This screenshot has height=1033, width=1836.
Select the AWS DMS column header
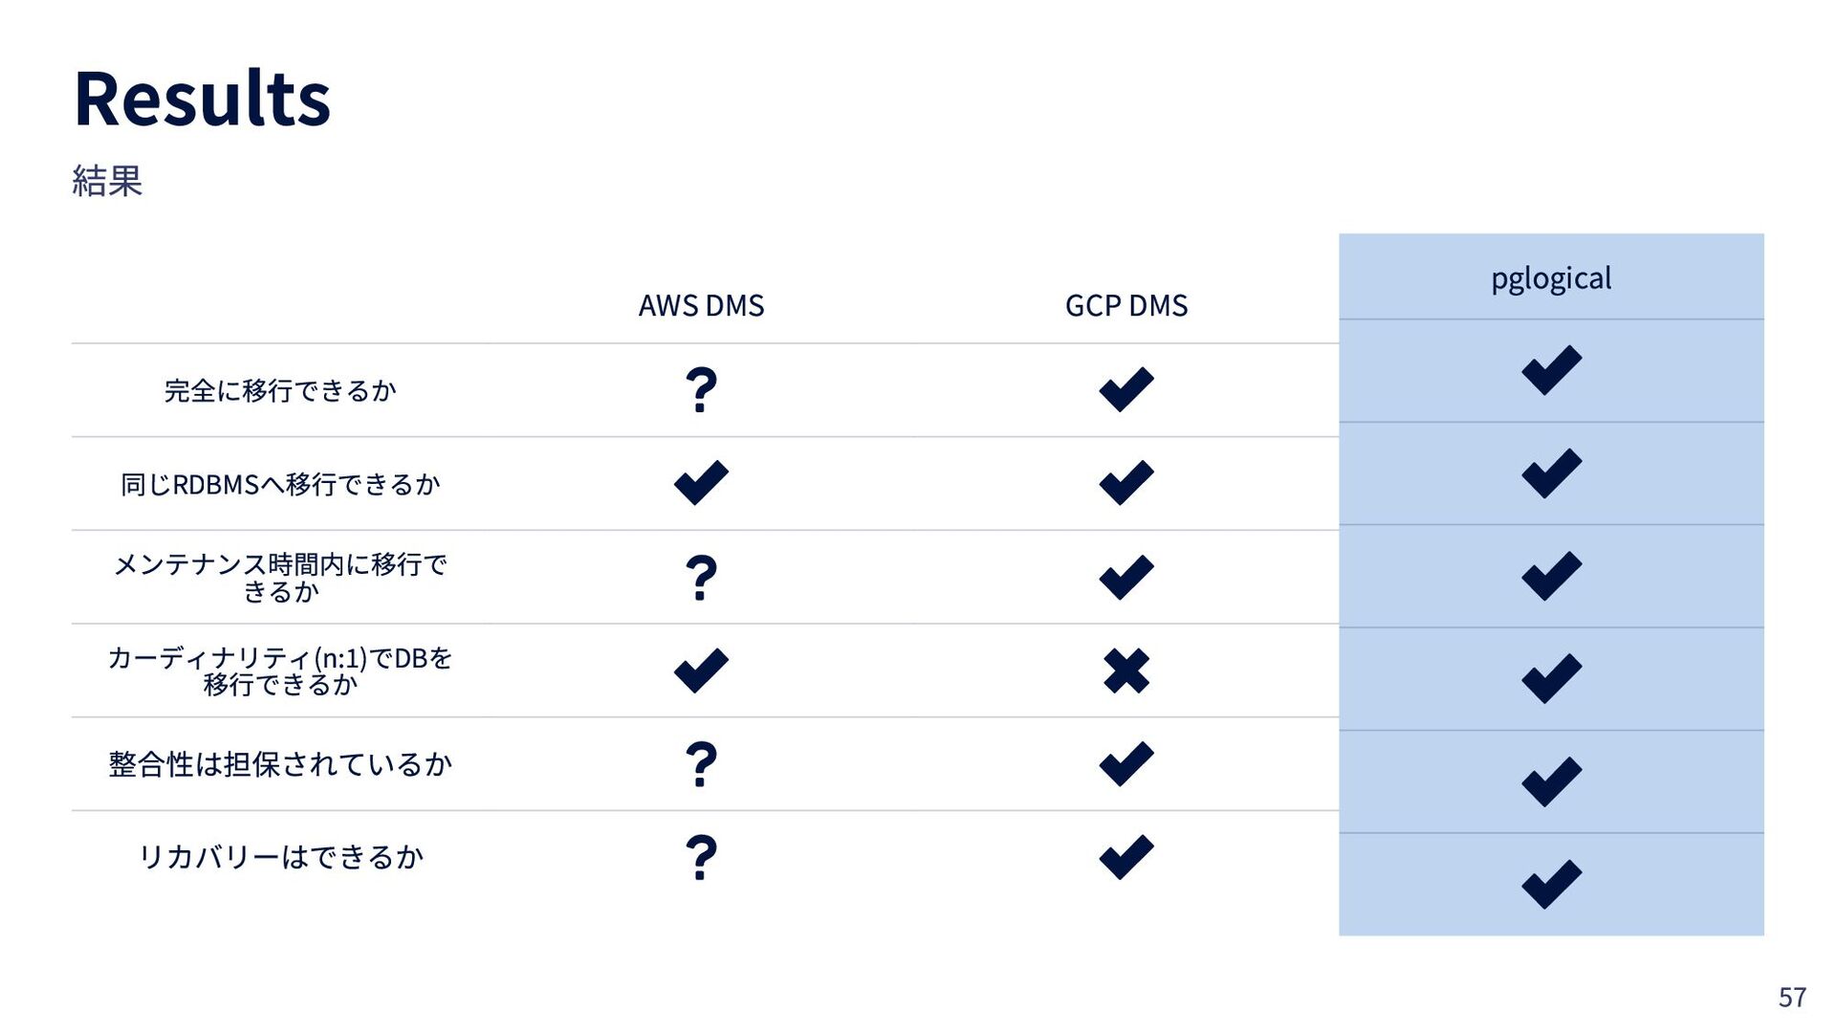point(701,305)
